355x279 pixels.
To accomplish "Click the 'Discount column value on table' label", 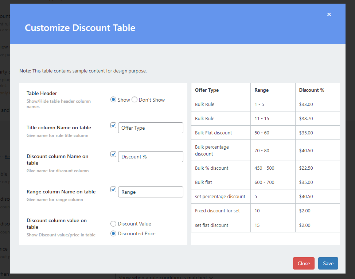I will click(56, 224).
